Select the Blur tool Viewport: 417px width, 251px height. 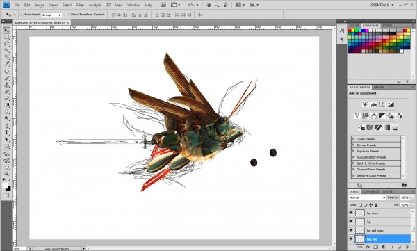click(x=7, y=112)
